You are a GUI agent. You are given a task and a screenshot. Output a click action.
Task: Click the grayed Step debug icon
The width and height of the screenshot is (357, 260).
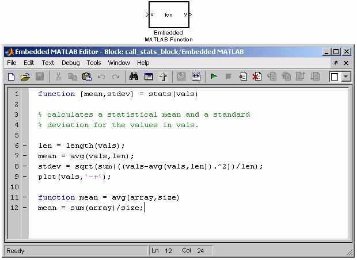272,77
